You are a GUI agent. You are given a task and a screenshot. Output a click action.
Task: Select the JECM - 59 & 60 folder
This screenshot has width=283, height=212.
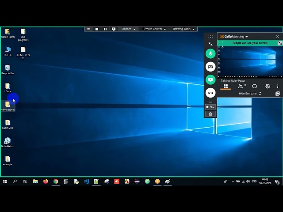pyautogui.click(x=23, y=53)
